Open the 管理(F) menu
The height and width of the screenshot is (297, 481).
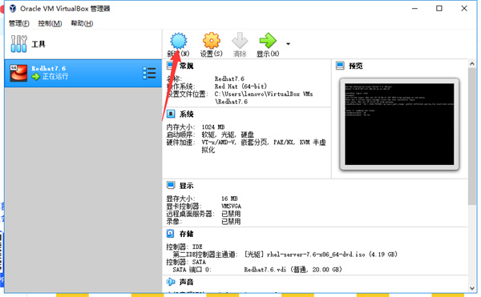click(x=19, y=23)
